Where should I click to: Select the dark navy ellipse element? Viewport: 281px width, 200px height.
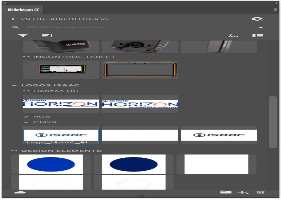click(x=133, y=164)
